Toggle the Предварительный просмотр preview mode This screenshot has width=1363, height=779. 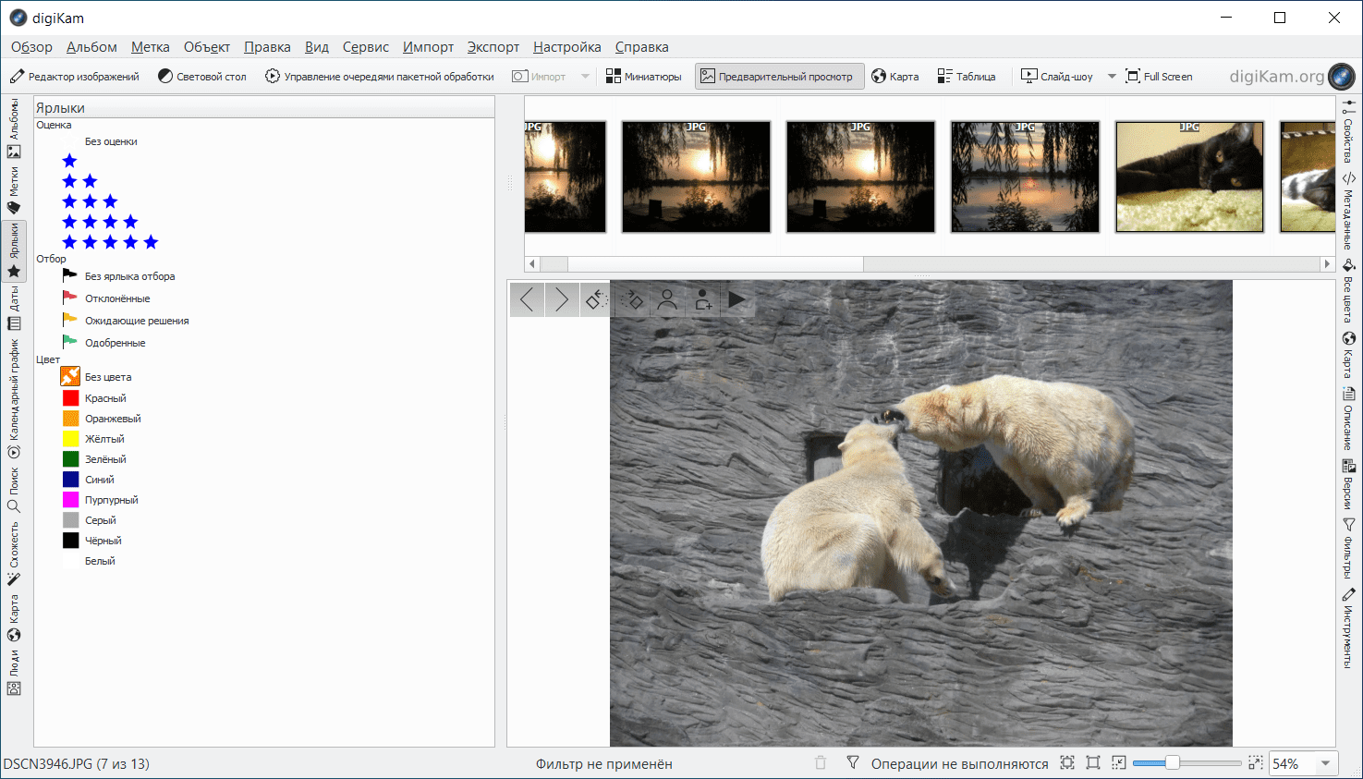[x=779, y=77]
